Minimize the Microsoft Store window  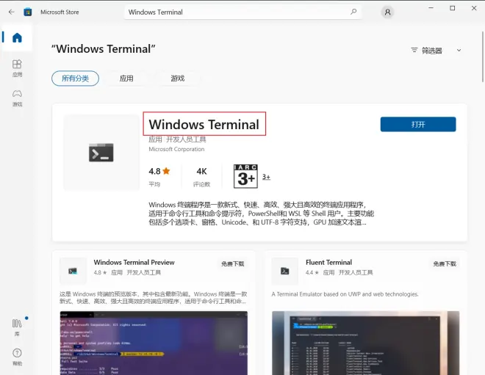431,8
